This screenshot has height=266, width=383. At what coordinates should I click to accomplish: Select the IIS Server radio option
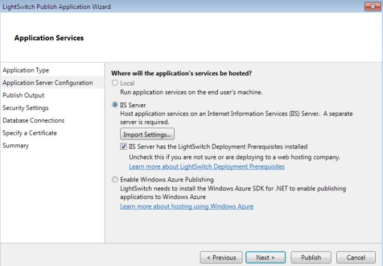[115, 105]
